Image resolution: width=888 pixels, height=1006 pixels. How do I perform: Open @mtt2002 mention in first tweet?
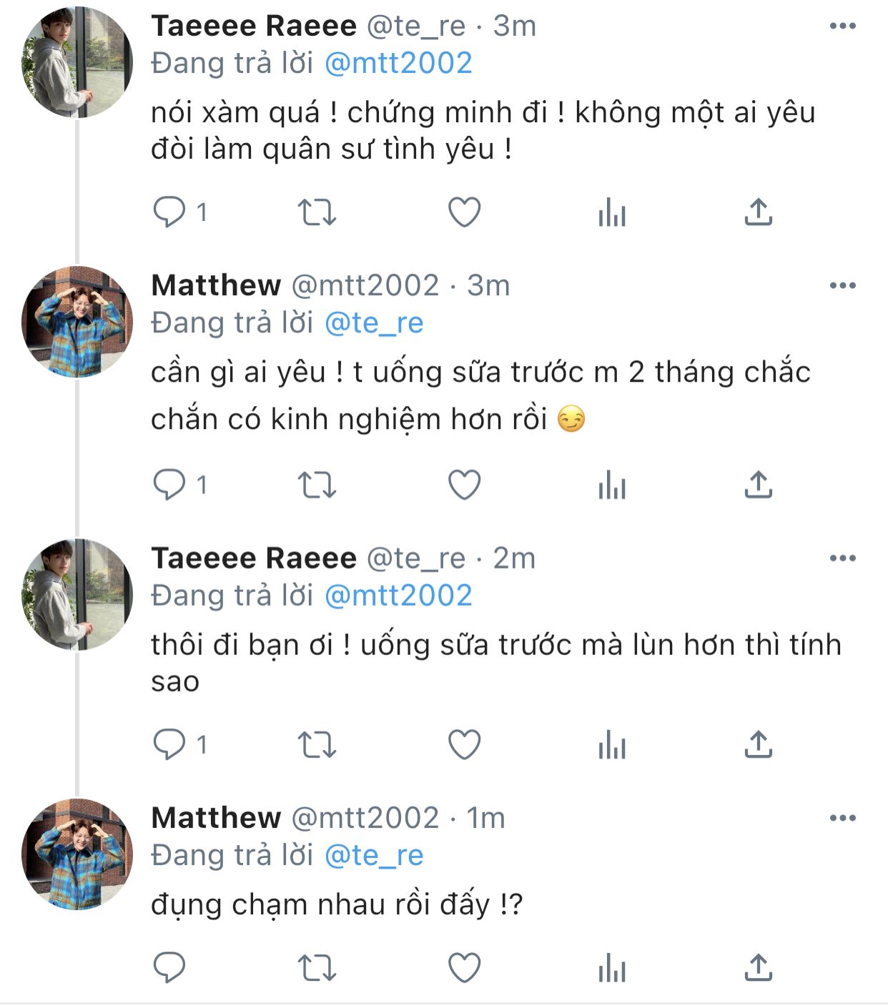pos(398,64)
